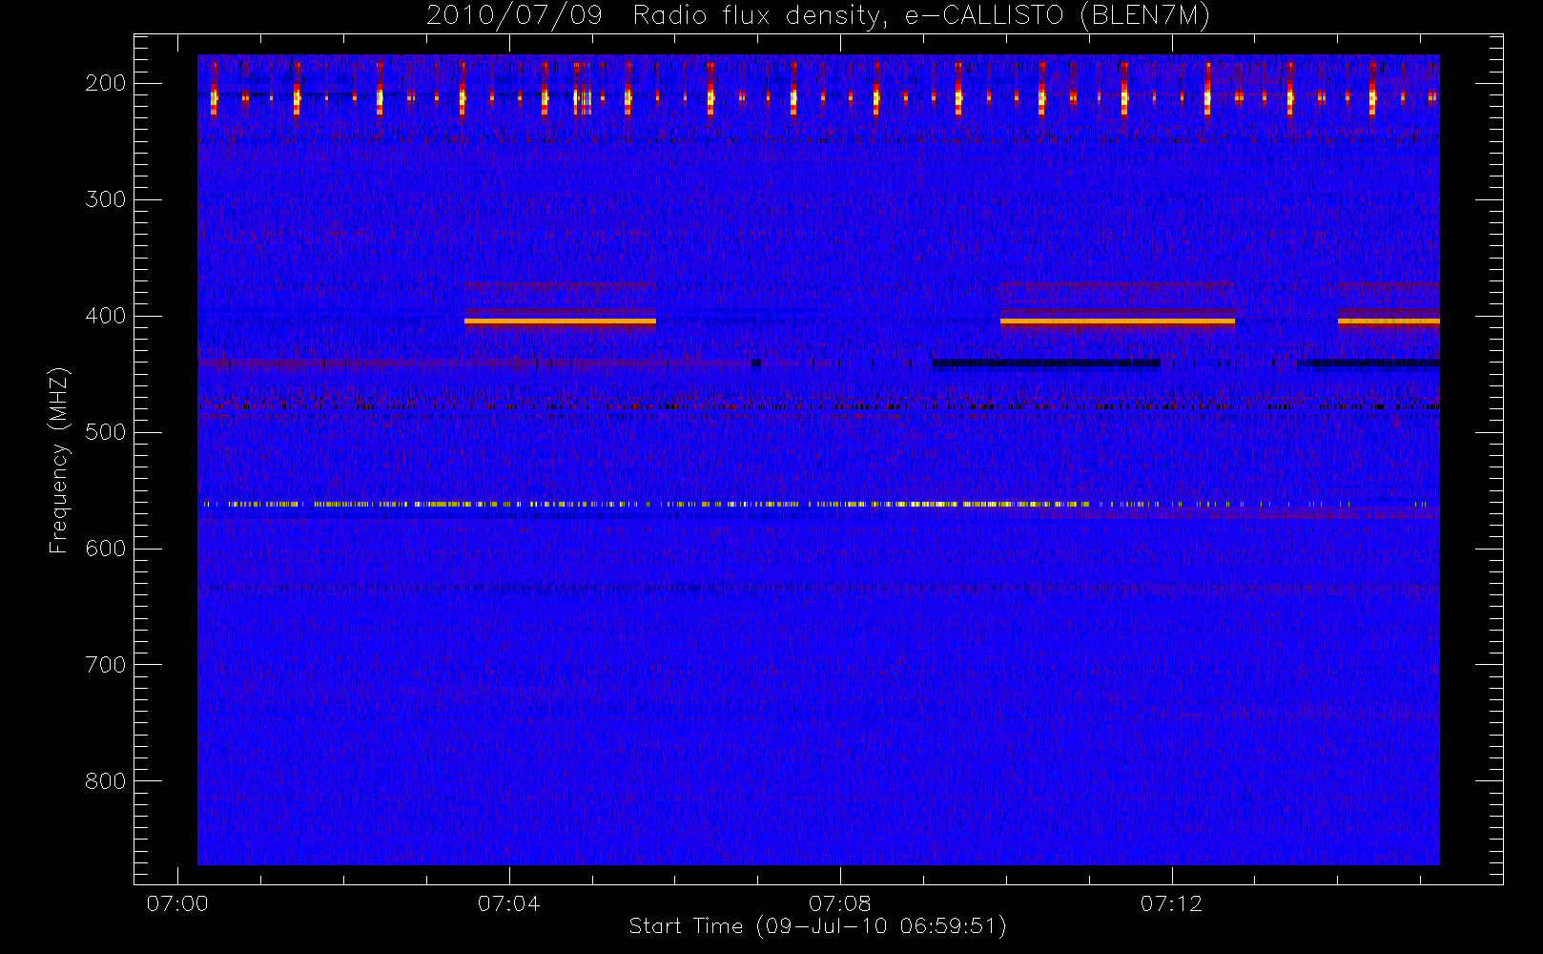Click the black dropout band near 440 MHz after 07:09
The width and height of the screenshot is (1543, 954).
pos(1046,363)
